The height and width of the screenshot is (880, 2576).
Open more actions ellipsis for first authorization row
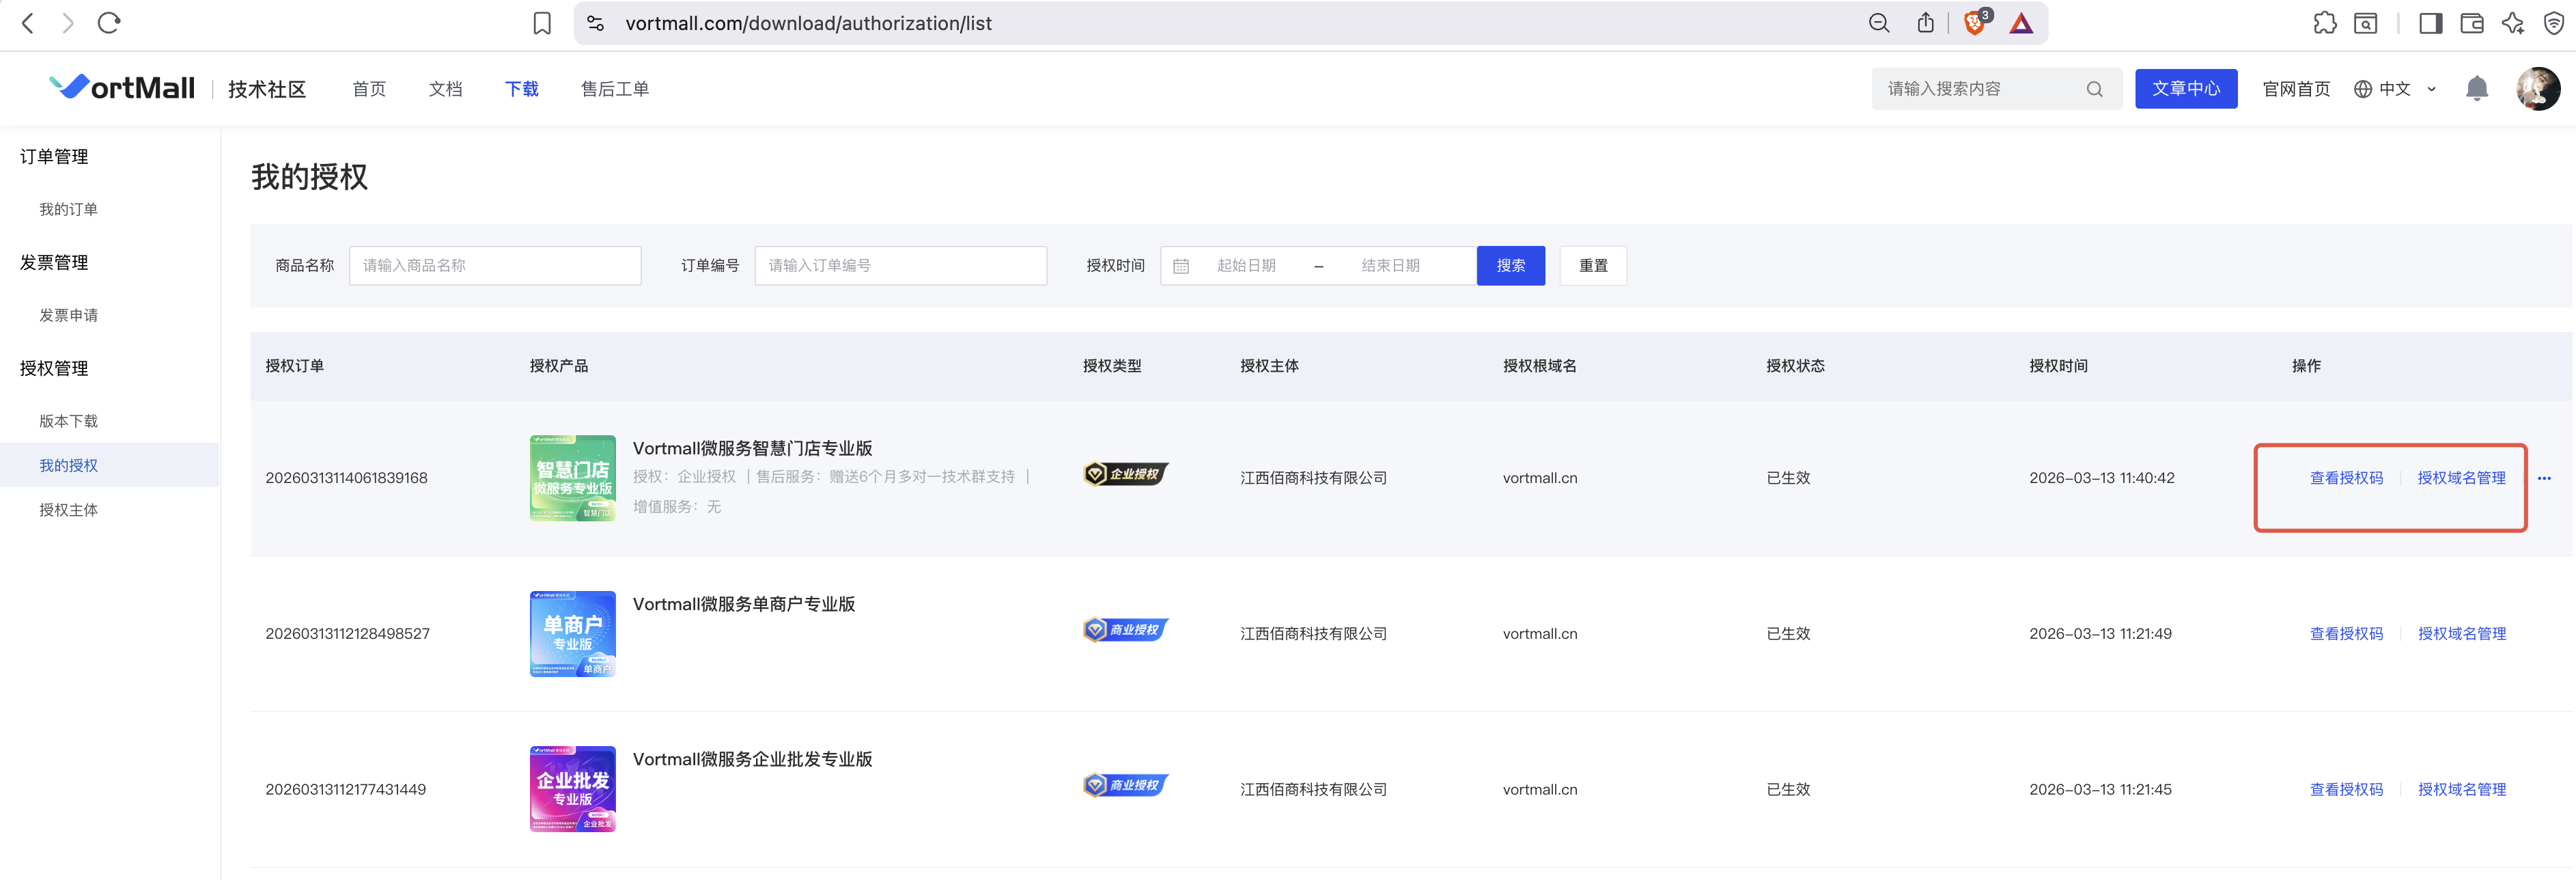tap(2544, 478)
